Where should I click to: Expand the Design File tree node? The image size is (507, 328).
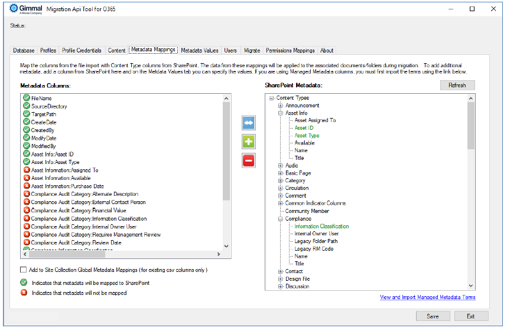coord(280,279)
